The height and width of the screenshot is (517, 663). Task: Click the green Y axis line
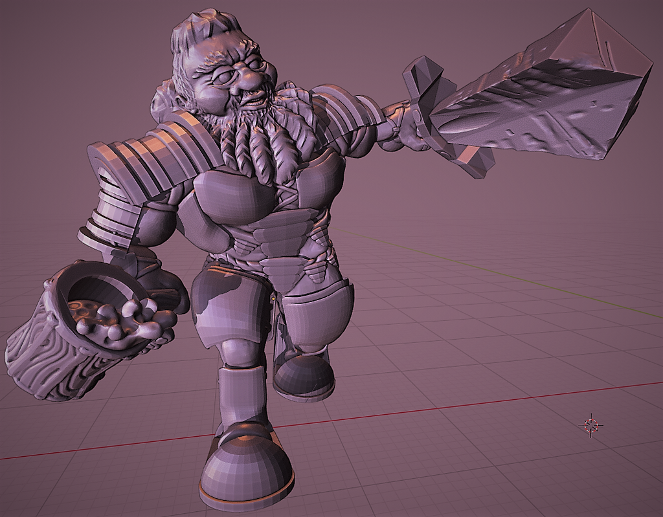point(518,278)
